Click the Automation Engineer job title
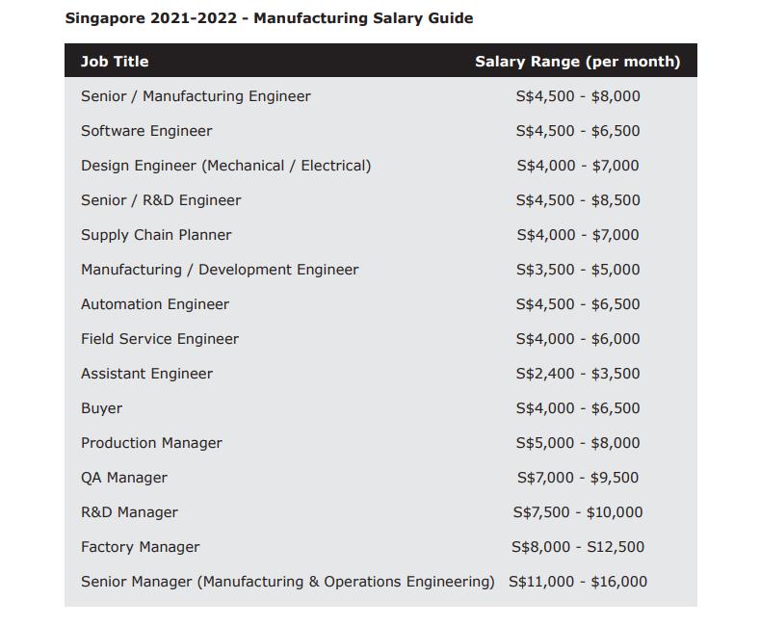The height and width of the screenshot is (626, 760). click(155, 304)
